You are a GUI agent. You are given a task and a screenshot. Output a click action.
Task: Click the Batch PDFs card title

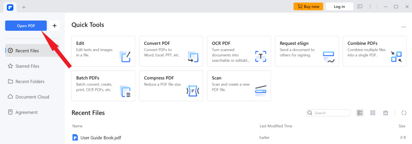[88, 78]
